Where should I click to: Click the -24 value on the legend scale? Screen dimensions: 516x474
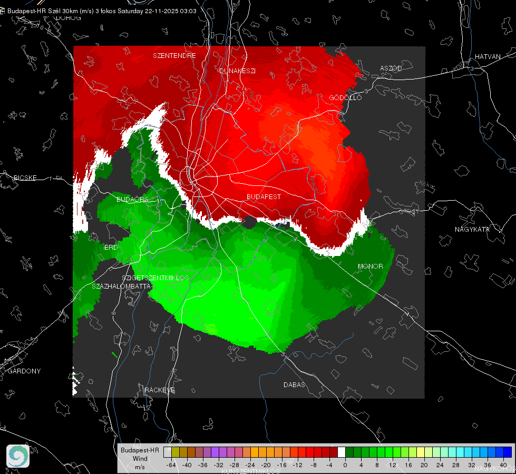(x=250, y=465)
